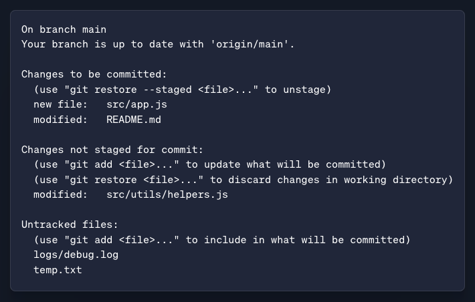475x302 pixels.
Task: Select the README.md file name
Action: coord(133,120)
